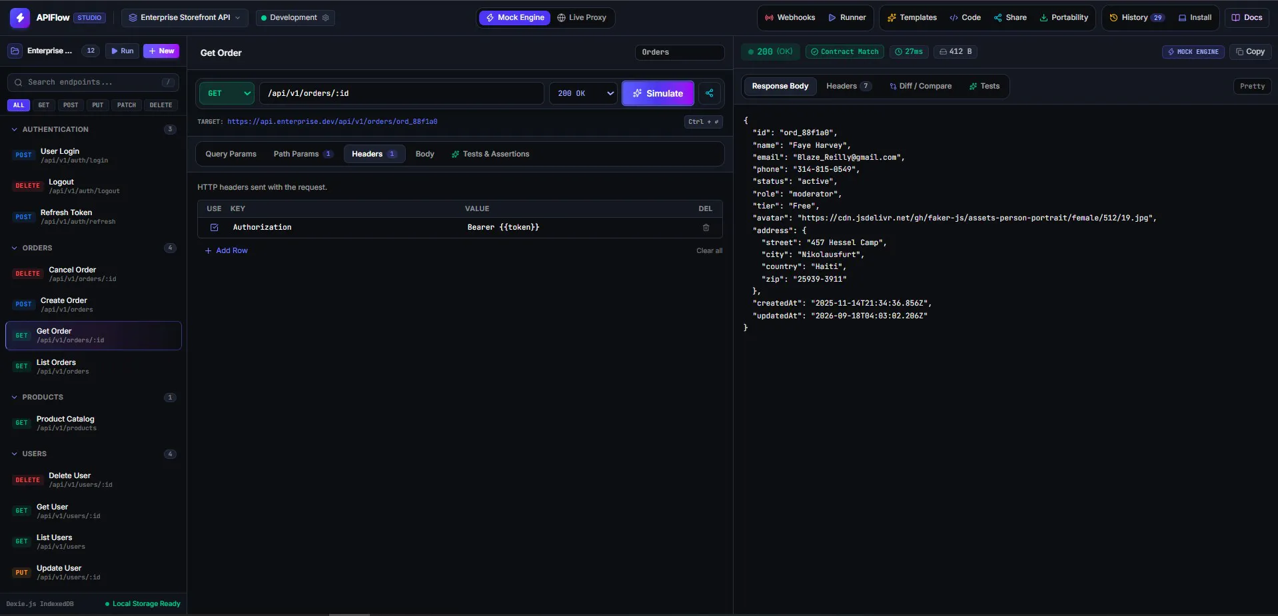Click the Simulate button

pos(658,93)
